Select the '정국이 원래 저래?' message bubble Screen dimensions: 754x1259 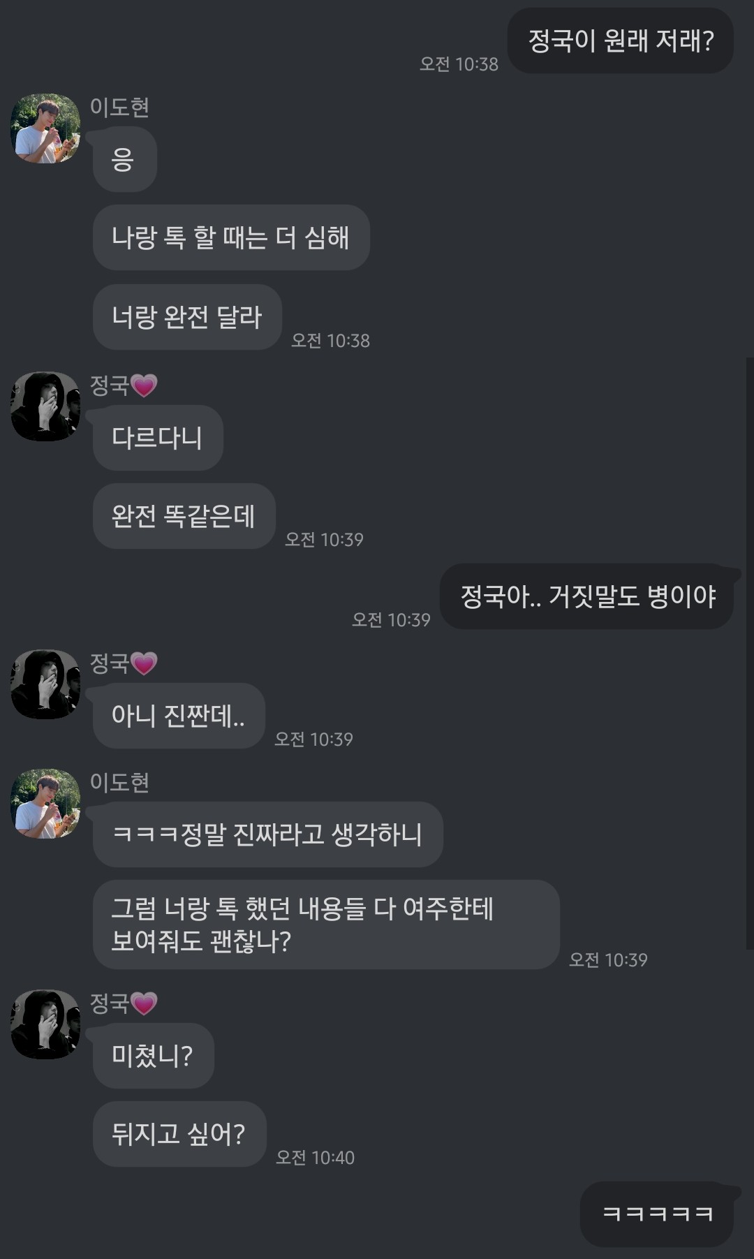tap(620, 41)
